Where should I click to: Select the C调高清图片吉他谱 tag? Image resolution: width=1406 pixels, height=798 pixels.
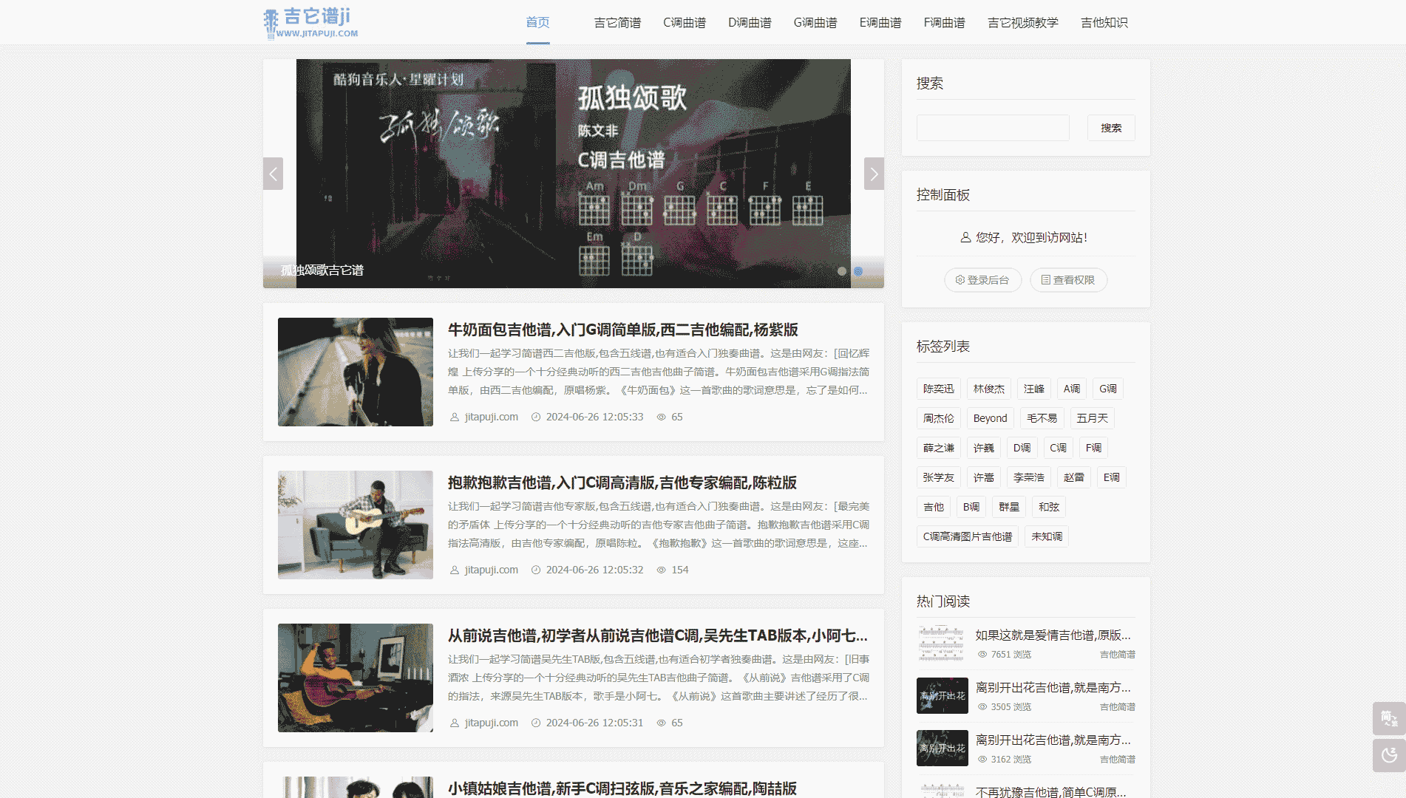click(x=968, y=536)
